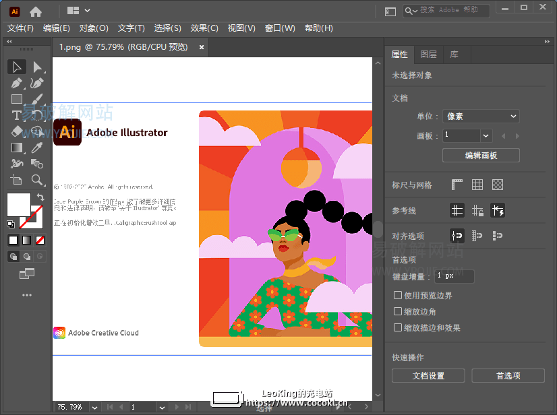The height and width of the screenshot is (415, 557).
Task: Swap fill and stroke colors
Action: [x=40, y=197]
